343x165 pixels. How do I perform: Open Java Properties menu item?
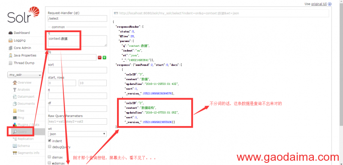pos(25,56)
